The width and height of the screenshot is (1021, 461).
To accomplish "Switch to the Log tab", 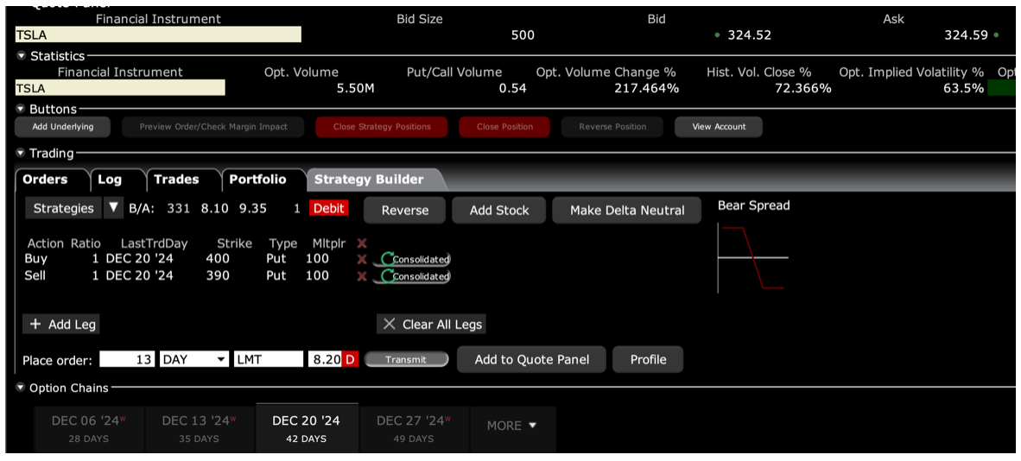I will click(x=110, y=180).
